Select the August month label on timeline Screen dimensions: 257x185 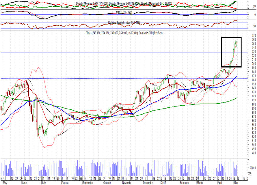[x=65, y=183]
